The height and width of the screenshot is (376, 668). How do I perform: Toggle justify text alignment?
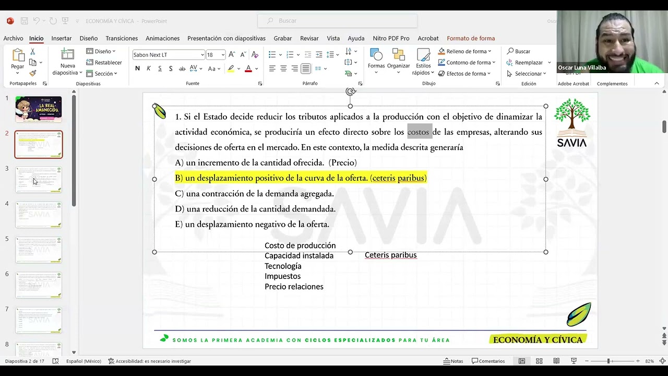point(306,68)
